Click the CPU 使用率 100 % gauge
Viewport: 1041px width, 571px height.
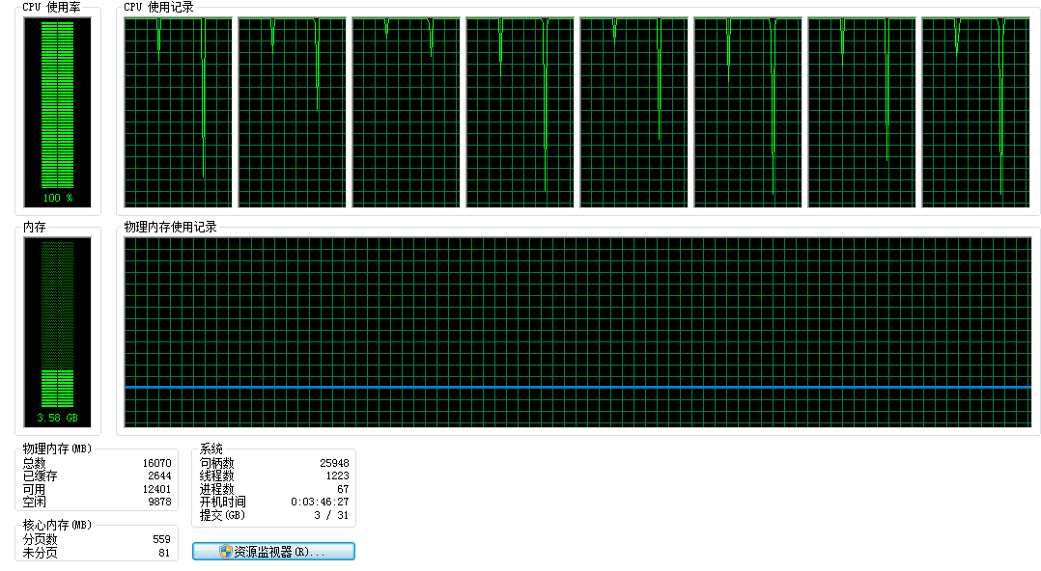tap(57, 112)
